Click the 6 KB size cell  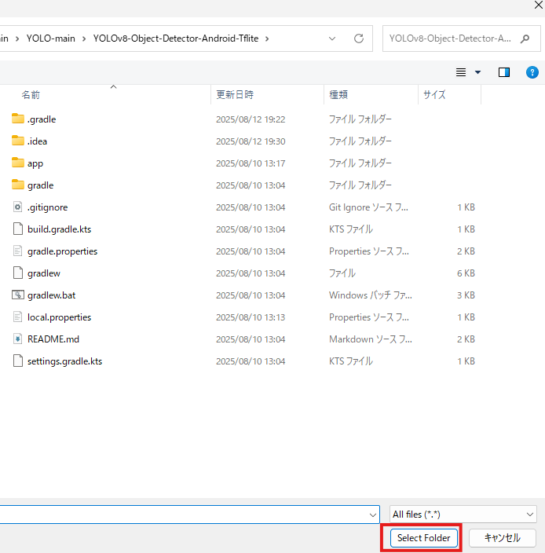[x=466, y=273]
